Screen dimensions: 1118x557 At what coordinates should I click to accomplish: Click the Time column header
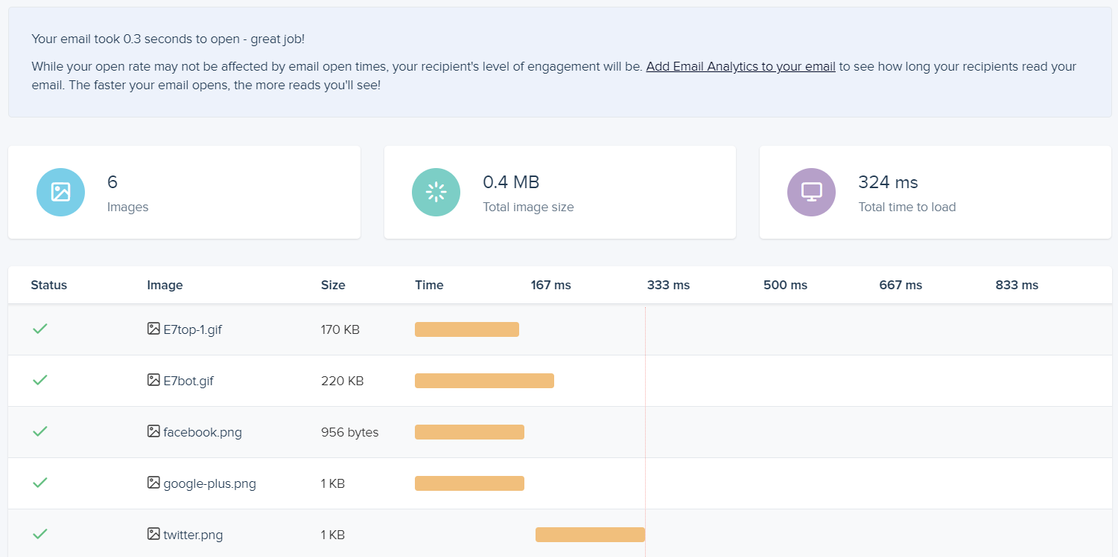coord(429,285)
